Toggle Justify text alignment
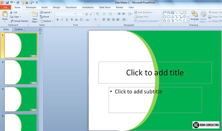 (118, 20)
